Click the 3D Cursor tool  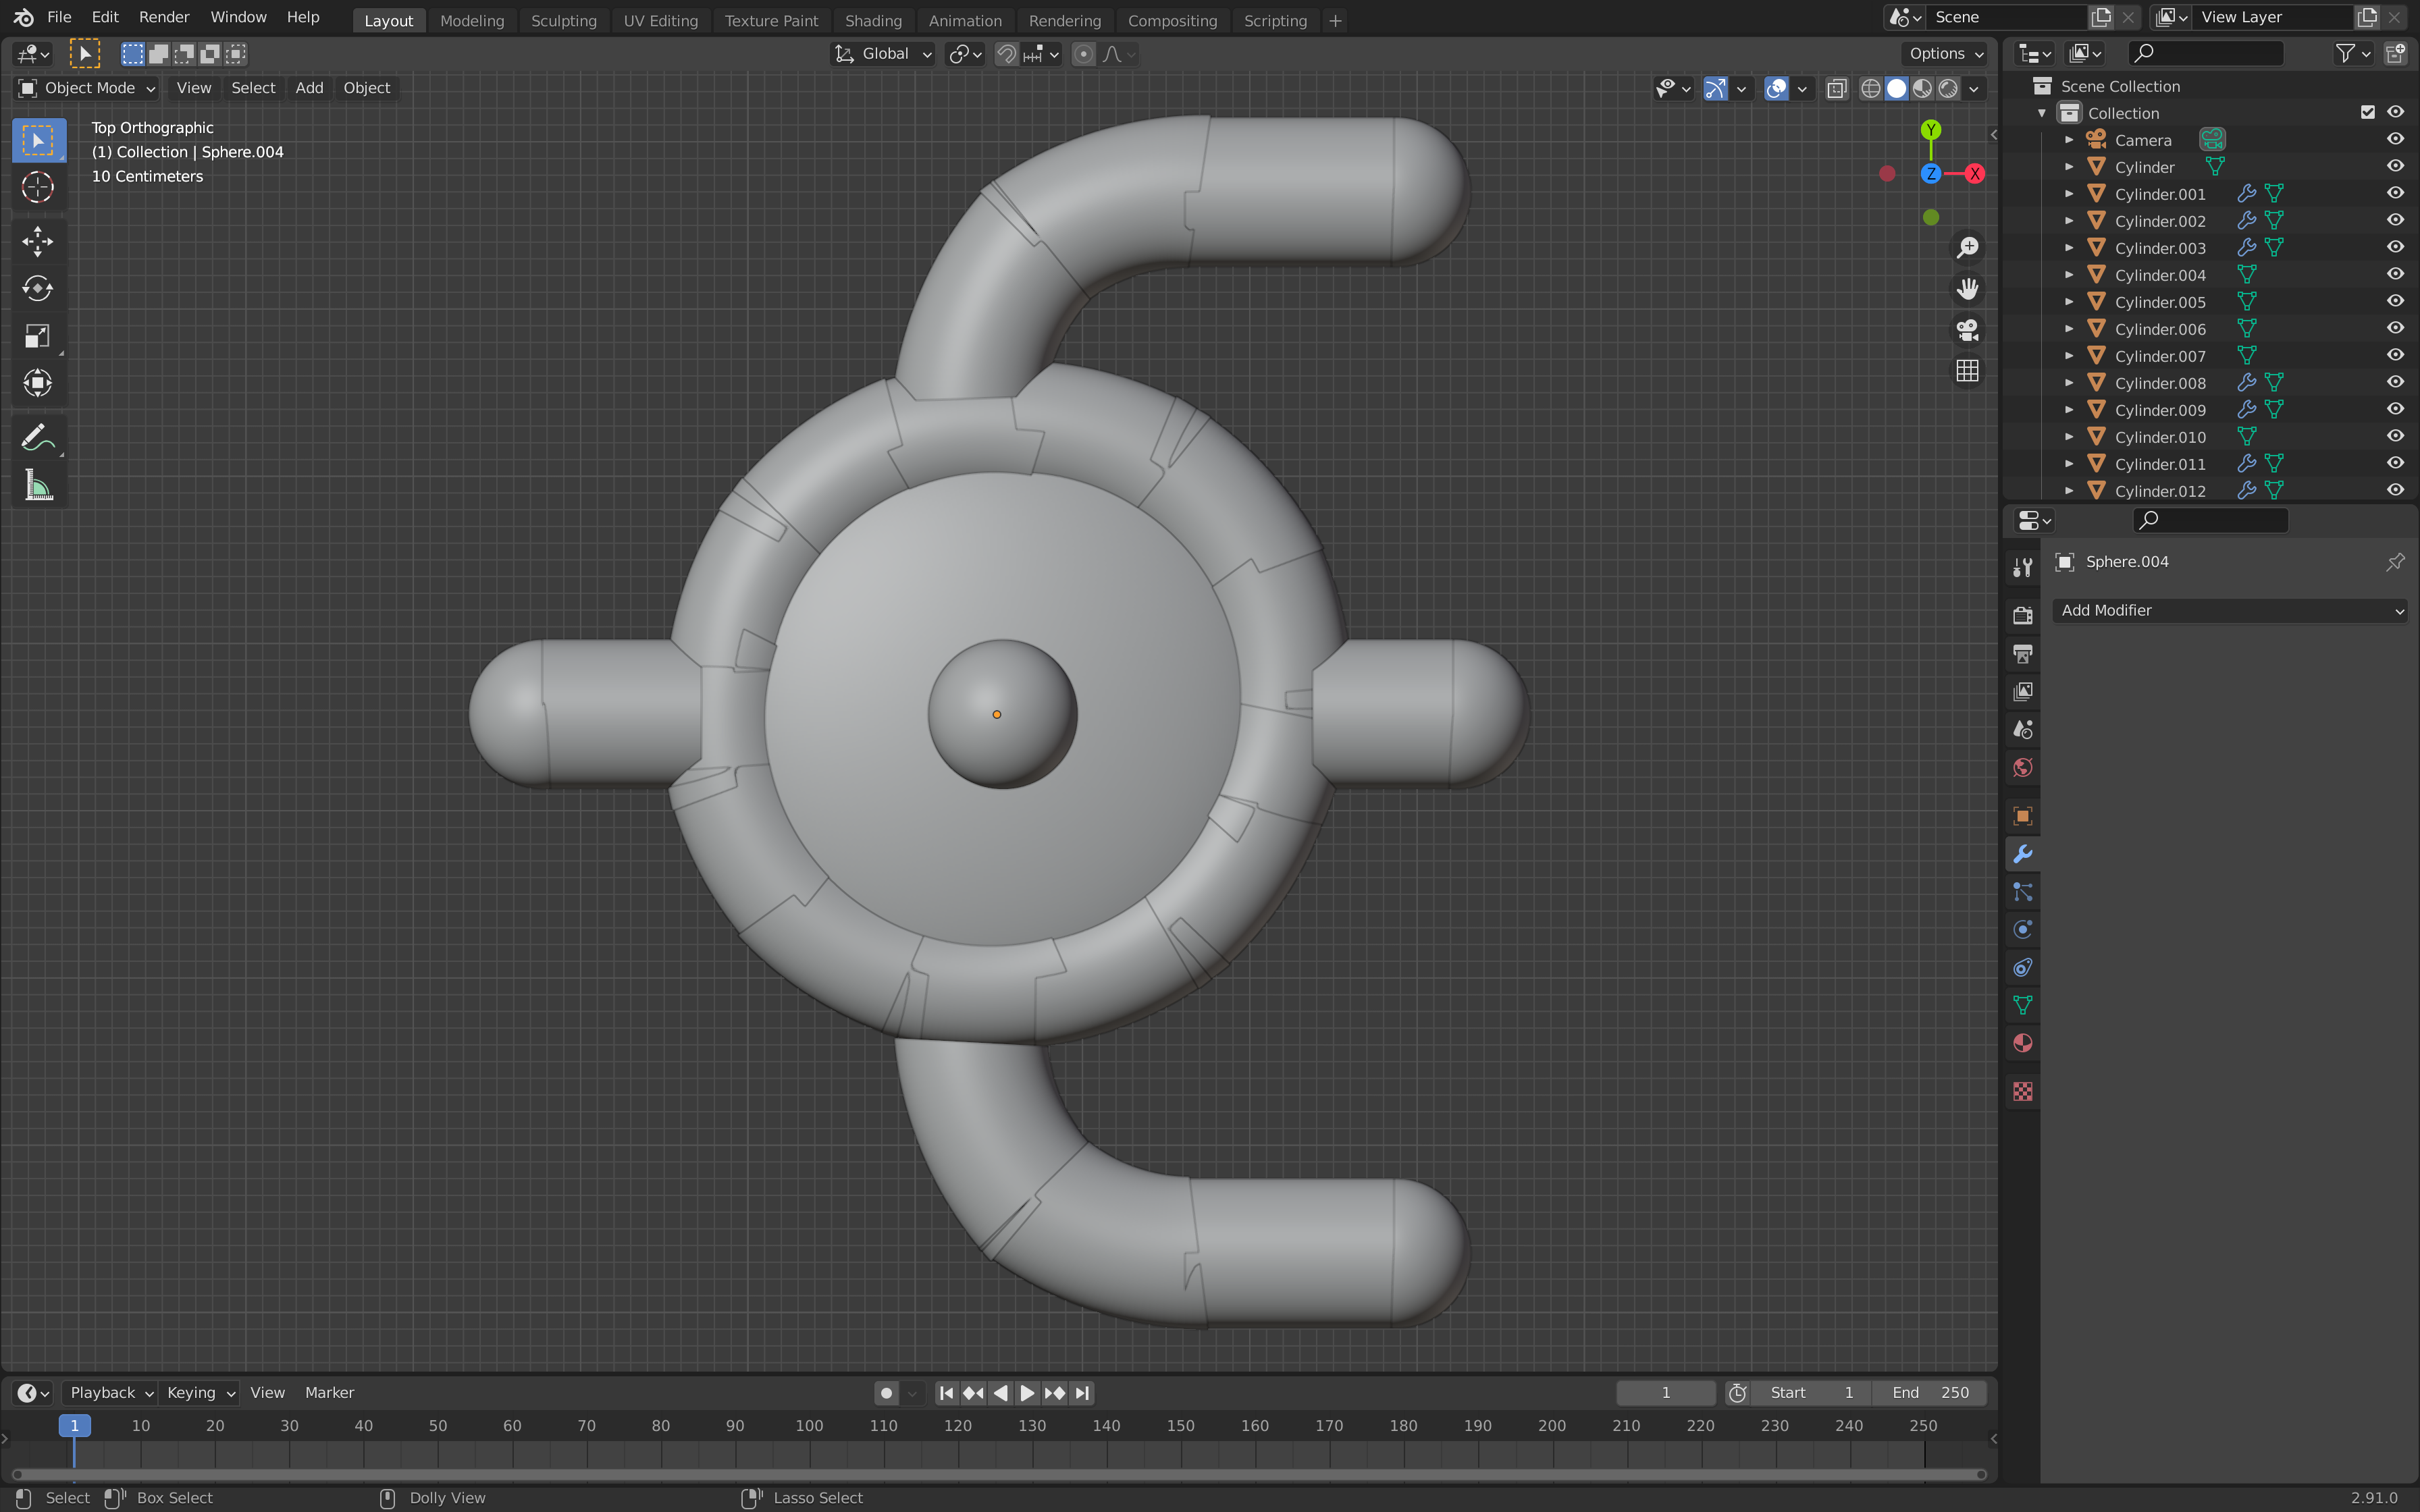pos(37,187)
